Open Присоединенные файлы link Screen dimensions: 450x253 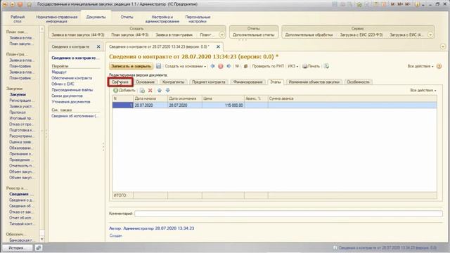[x=72, y=90]
